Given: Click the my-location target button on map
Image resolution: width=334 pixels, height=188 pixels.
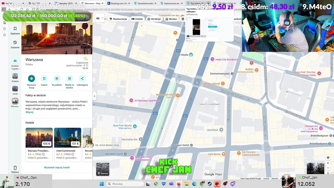Looking at the screenshot, I should tap(328, 157).
